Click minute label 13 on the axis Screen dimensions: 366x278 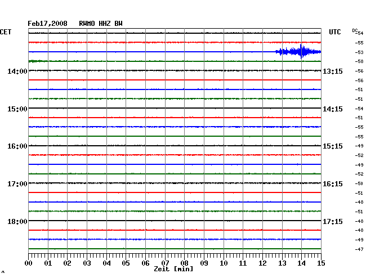coord(282,263)
